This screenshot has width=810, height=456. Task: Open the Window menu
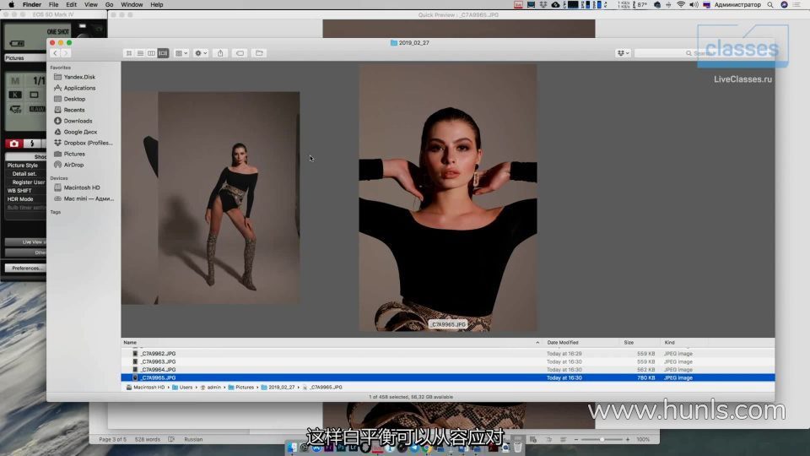pyautogui.click(x=132, y=5)
